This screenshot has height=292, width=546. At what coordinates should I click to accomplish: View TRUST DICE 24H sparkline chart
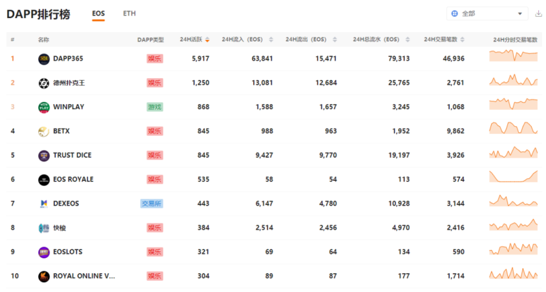coord(513,152)
